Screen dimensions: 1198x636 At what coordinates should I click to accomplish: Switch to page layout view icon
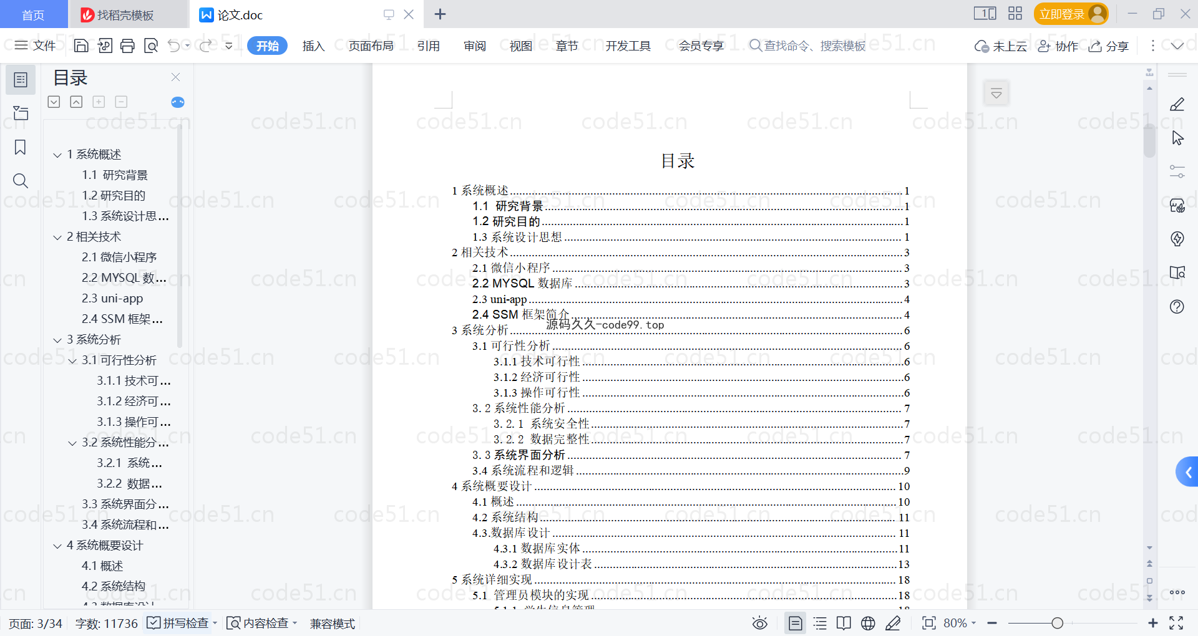pyautogui.click(x=796, y=623)
